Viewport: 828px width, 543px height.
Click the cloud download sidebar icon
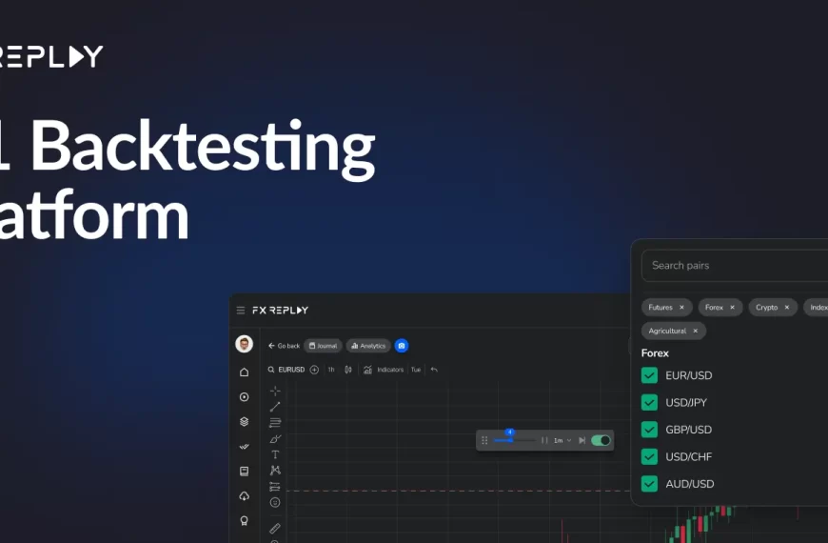(x=244, y=496)
